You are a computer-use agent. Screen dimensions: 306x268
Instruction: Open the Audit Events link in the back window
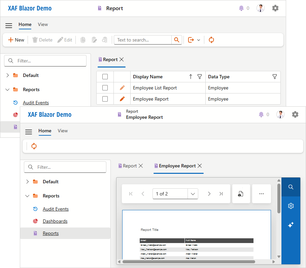36,103
